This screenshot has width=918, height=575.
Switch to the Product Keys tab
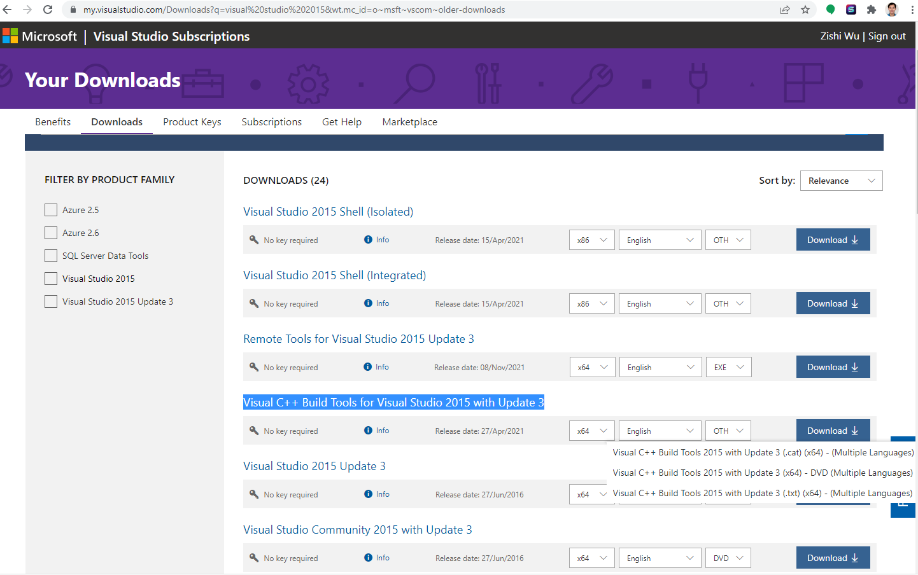192,121
